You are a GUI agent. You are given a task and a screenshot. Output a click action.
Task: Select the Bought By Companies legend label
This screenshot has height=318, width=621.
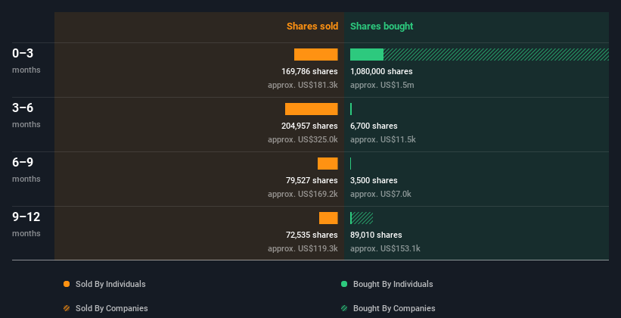coord(394,308)
